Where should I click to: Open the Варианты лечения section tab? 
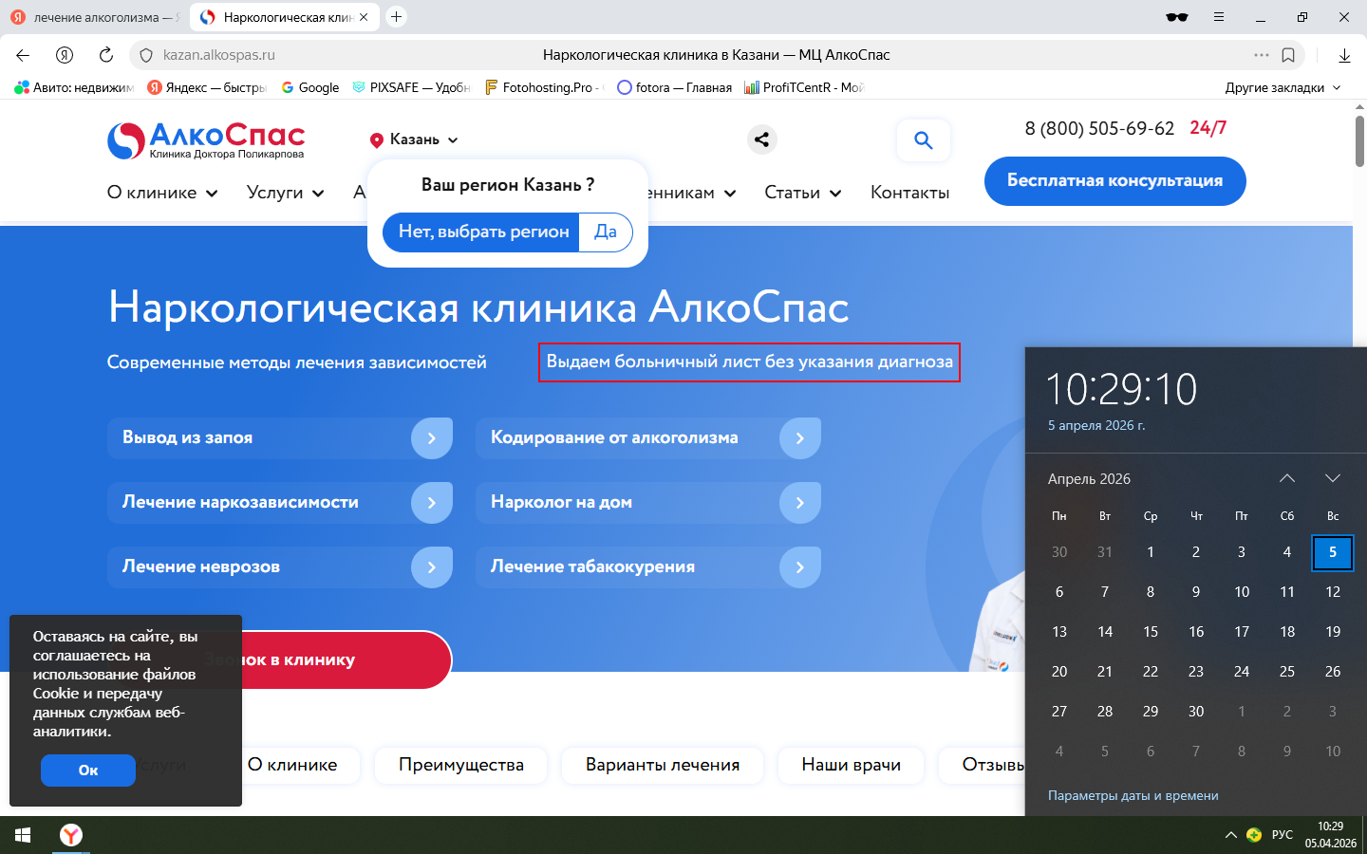[663, 765]
